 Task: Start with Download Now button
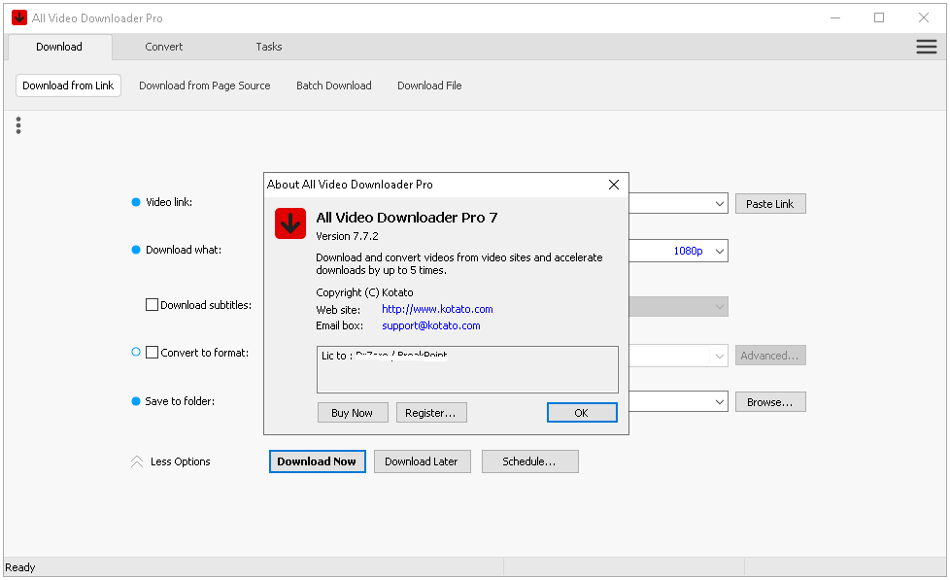pos(317,461)
